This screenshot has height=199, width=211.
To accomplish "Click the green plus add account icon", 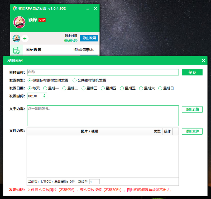I will (x=25, y=39).
